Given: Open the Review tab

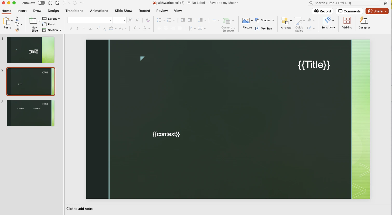Looking at the screenshot, I should click(162, 11).
